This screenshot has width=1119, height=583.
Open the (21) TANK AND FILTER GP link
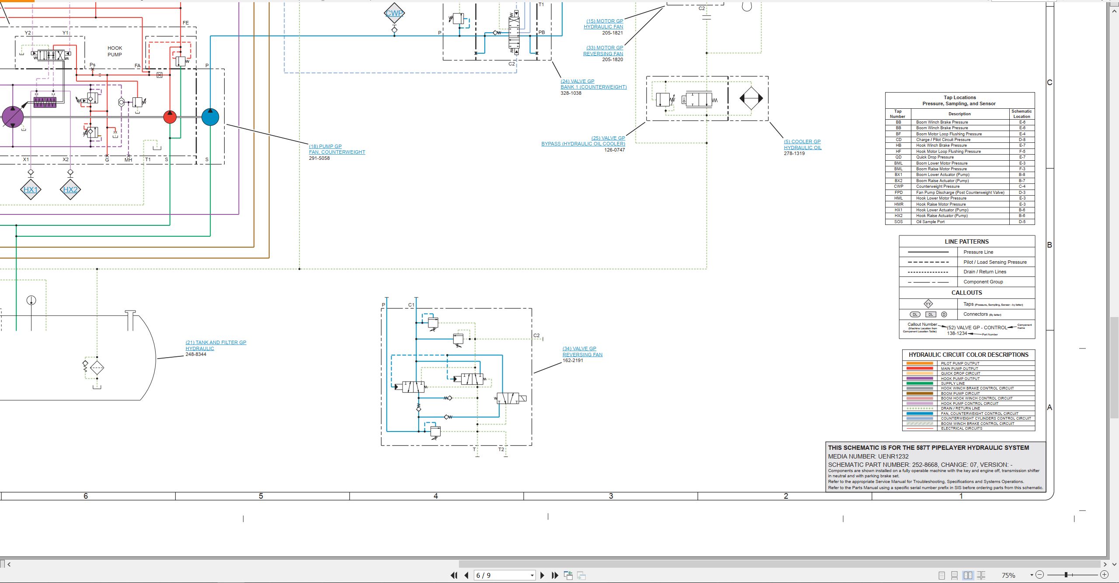pos(216,345)
